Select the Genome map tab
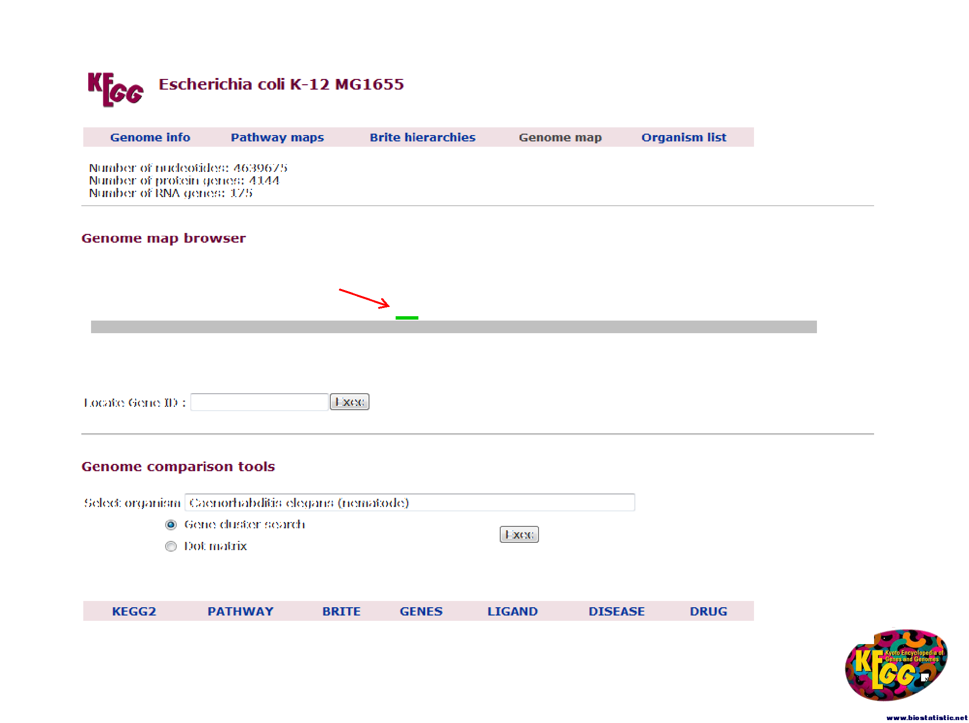Screen dimensions: 969x723 pos(560,138)
